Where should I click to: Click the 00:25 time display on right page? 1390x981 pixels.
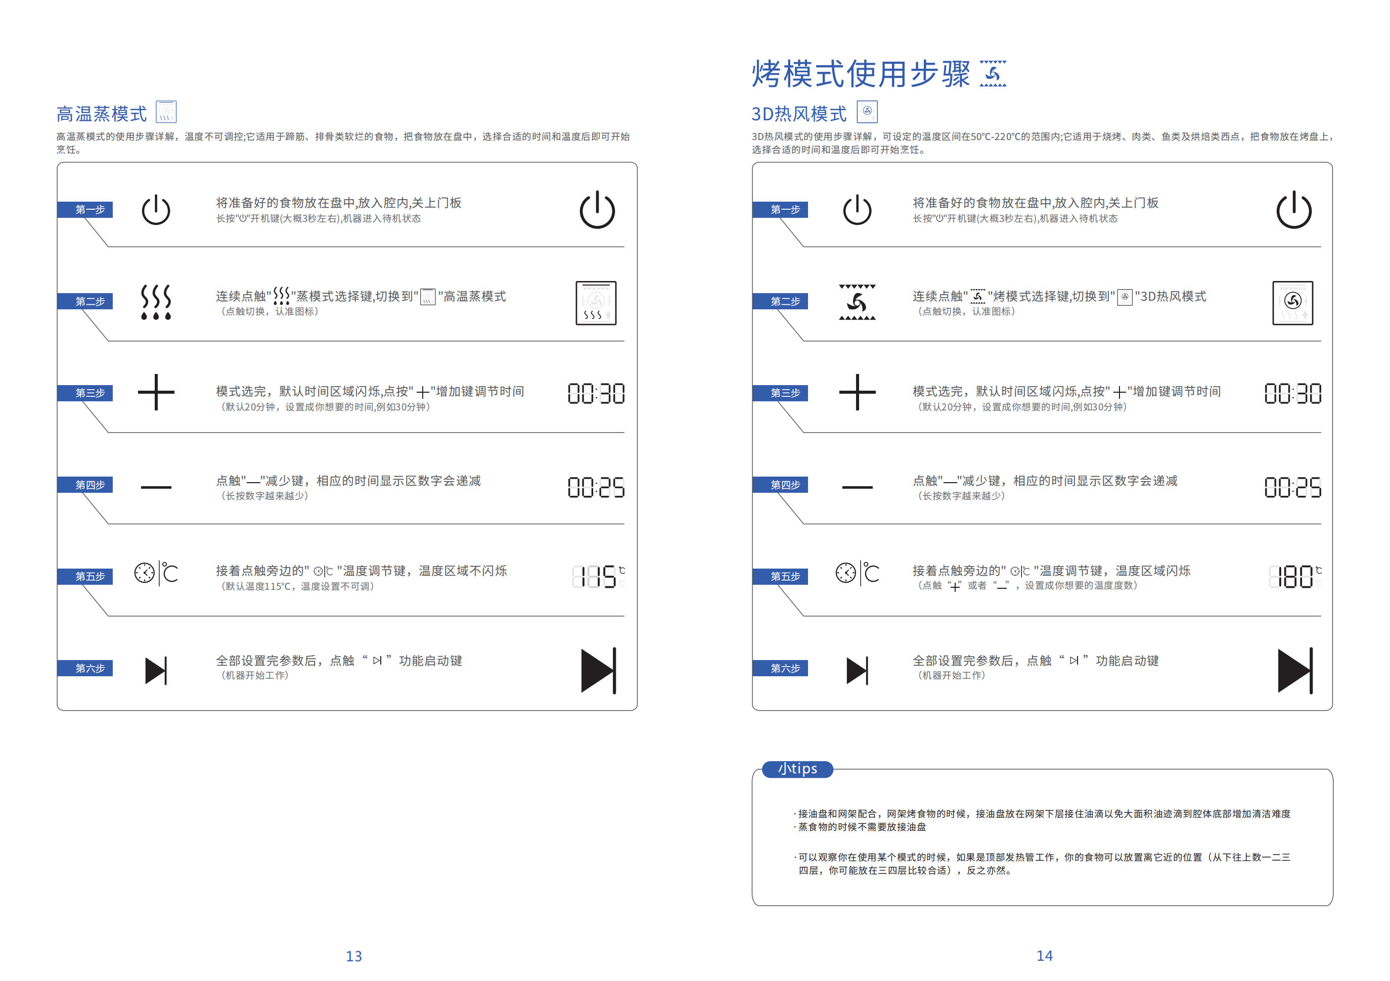click(x=1292, y=487)
